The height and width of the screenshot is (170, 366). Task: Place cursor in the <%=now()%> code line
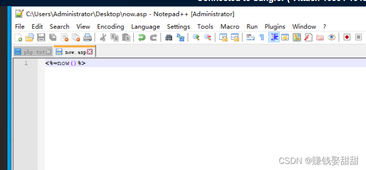[65, 63]
